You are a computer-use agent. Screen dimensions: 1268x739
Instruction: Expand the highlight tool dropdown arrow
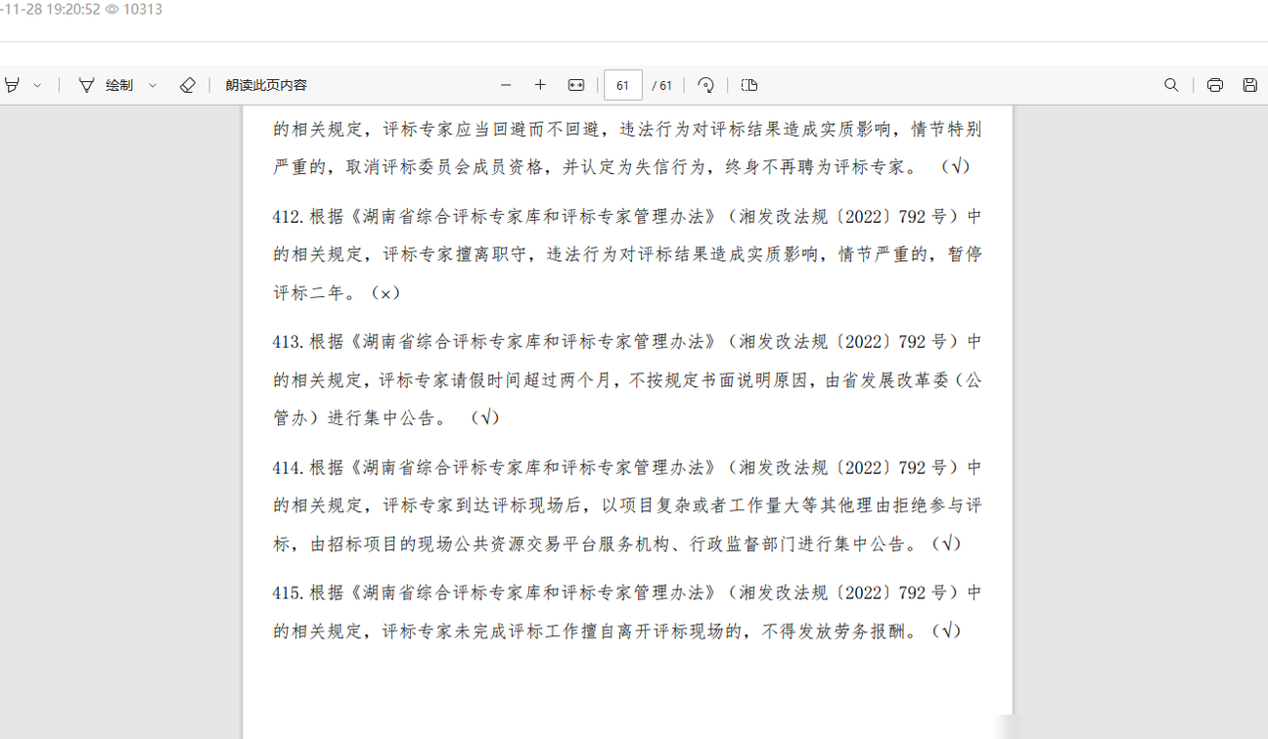(37, 85)
